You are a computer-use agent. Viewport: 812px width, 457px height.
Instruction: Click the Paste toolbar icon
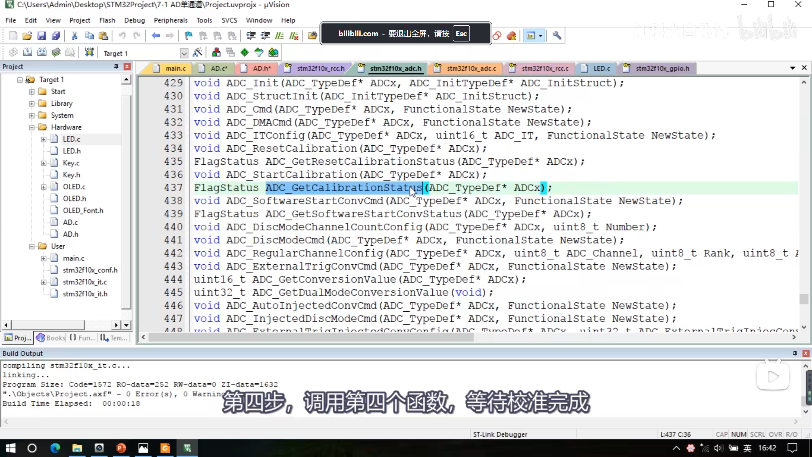103,36
